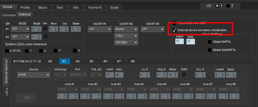The height and width of the screenshot is (107, 258).
Task: Check system LED 4 color inversion
Action: pos(75,50)
